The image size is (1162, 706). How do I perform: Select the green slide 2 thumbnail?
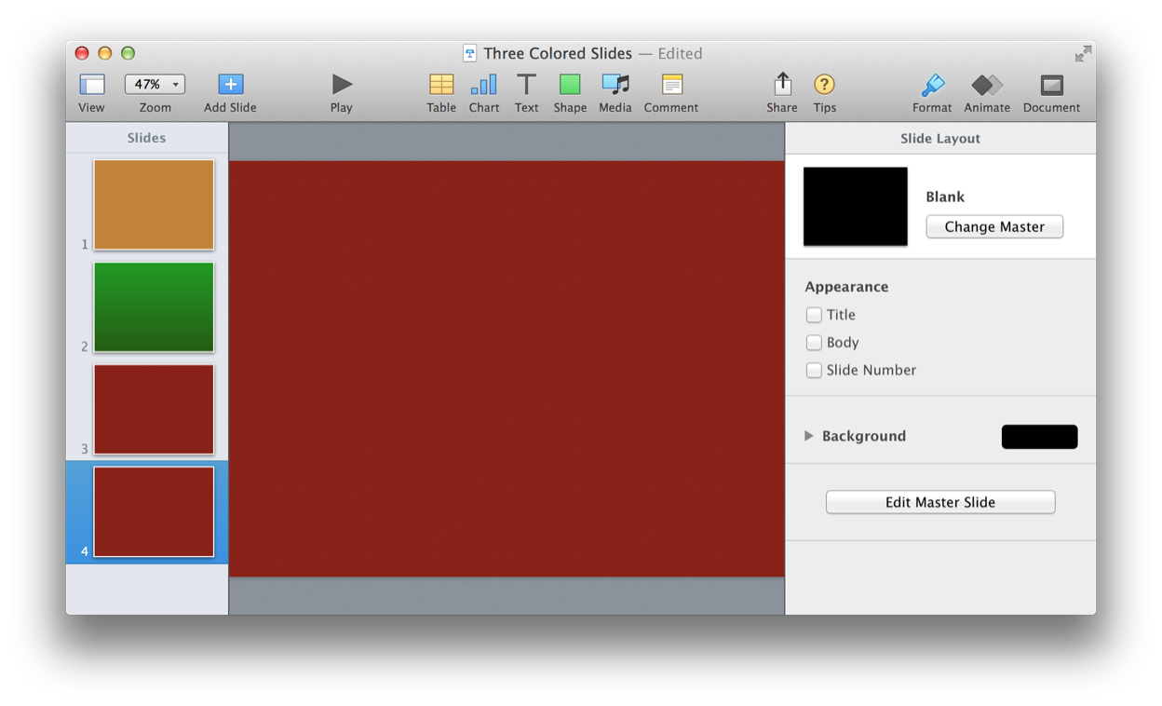tap(154, 307)
